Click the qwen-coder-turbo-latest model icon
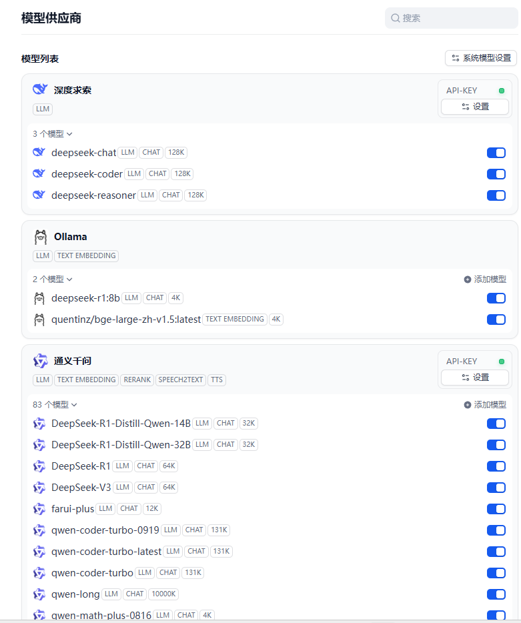 pos(39,552)
